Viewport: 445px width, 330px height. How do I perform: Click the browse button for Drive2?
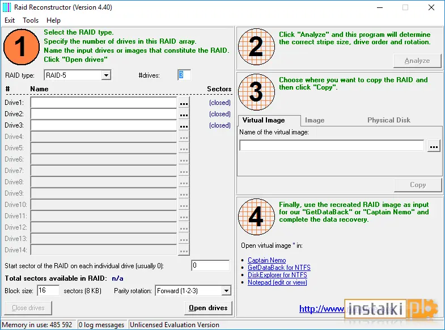tap(184, 114)
